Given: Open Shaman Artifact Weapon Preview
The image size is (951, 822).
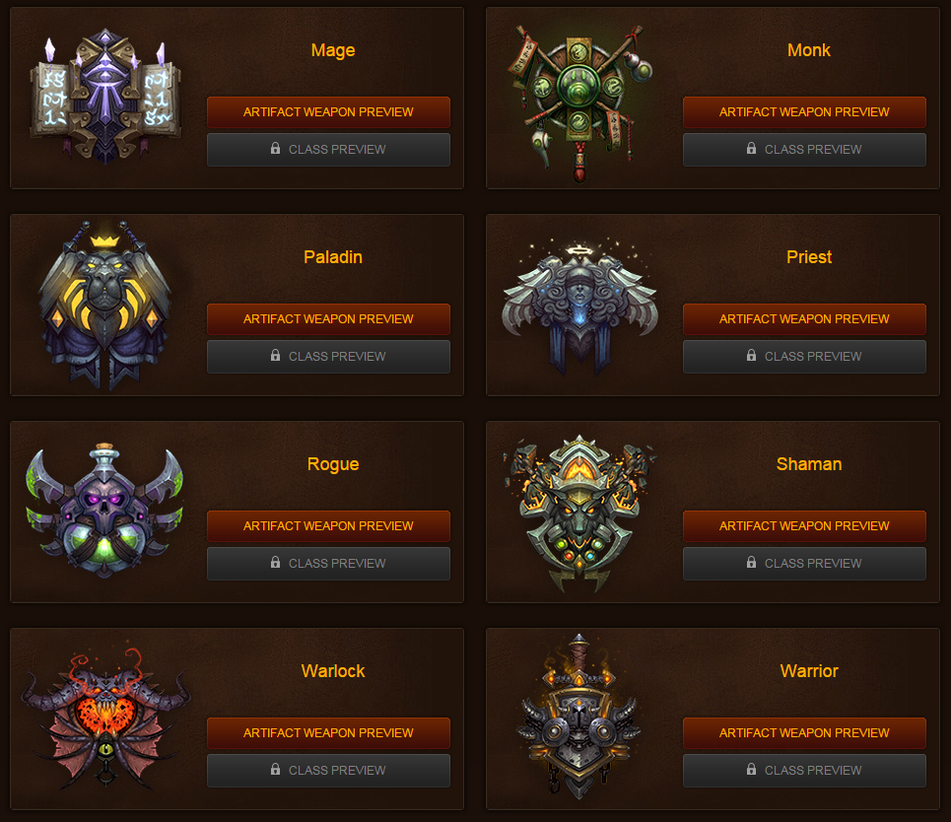Looking at the screenshot, I should point(804,526).
